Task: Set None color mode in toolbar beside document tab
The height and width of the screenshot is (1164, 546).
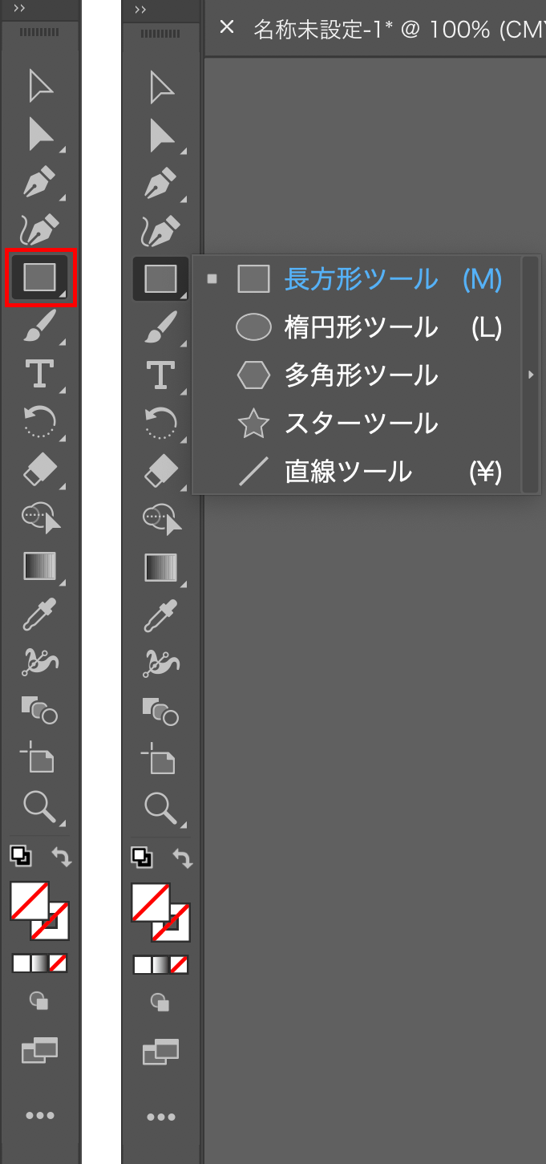Action: (x=179, y=964)
